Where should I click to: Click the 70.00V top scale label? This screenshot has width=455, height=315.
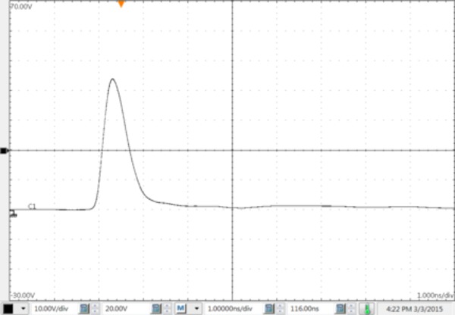point(21,6)
